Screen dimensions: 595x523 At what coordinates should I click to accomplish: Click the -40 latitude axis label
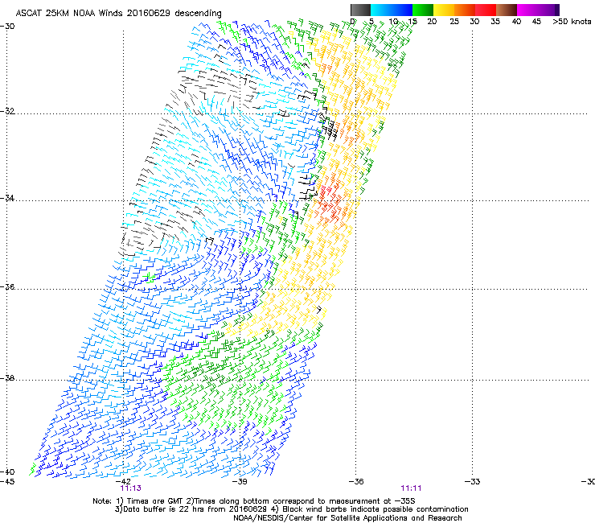coord(7,472)
